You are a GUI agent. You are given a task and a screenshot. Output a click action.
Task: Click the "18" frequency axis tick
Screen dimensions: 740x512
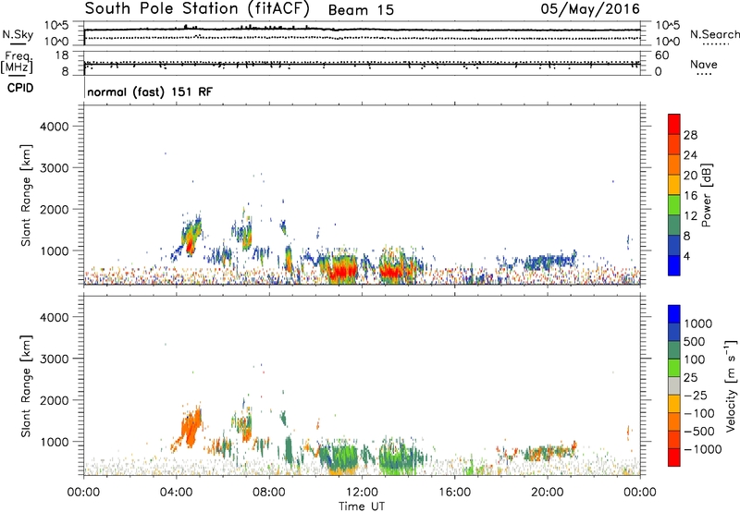62,55
